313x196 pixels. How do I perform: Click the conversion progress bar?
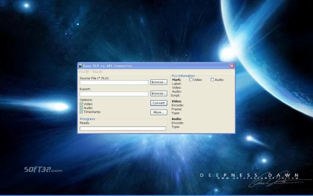click(123, 128)
